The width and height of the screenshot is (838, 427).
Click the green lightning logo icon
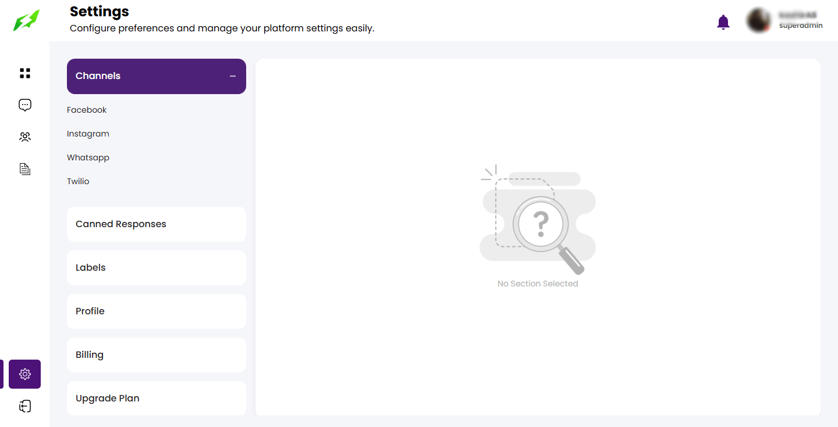(x=27, y=21)
